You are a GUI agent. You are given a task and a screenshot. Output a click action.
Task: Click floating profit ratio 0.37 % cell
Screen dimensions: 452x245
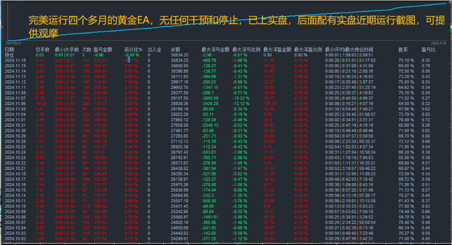tap(301, 104)
